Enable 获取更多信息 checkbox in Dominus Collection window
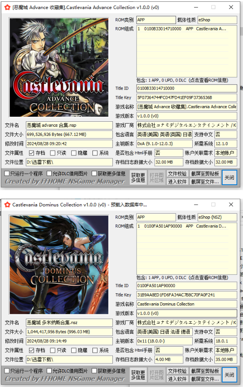243x387 pixels. [x=94, y=371]
